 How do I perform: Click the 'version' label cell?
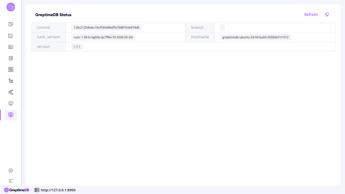click(49, 47)
